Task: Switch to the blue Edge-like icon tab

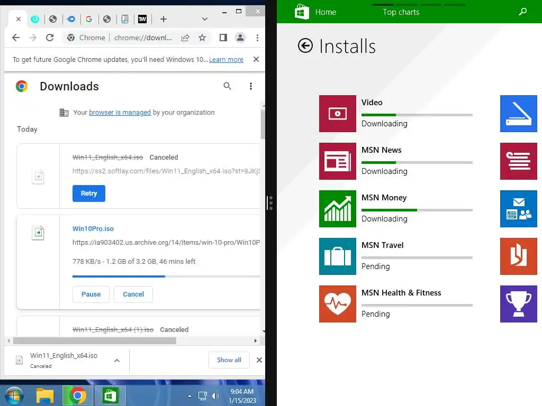Action: click(71, 19)
